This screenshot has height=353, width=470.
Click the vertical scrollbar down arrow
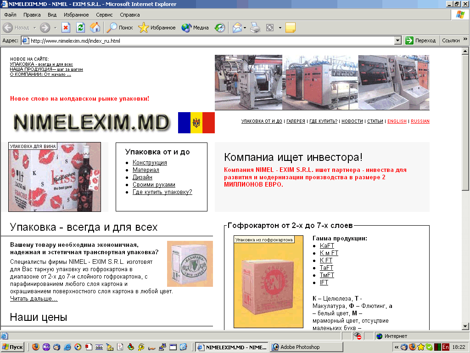pyautogui.click(x=465, y=326)
